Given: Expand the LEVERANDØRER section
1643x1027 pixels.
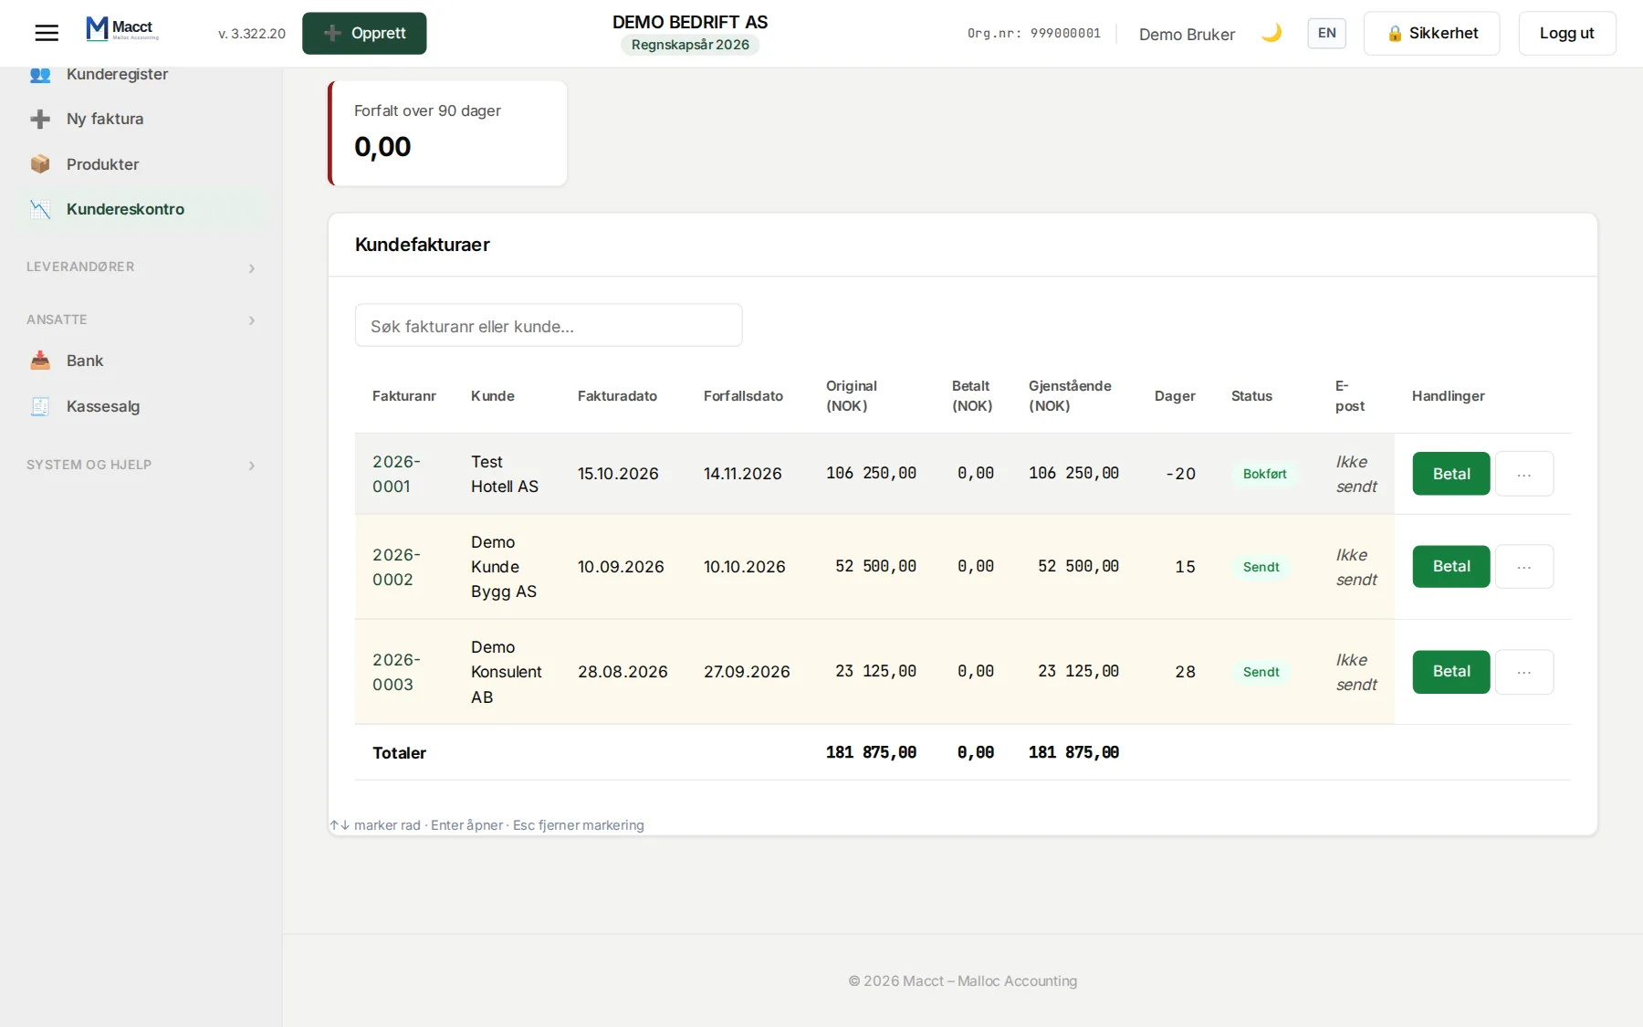Looking at the screenshot, I should (141, 267).
